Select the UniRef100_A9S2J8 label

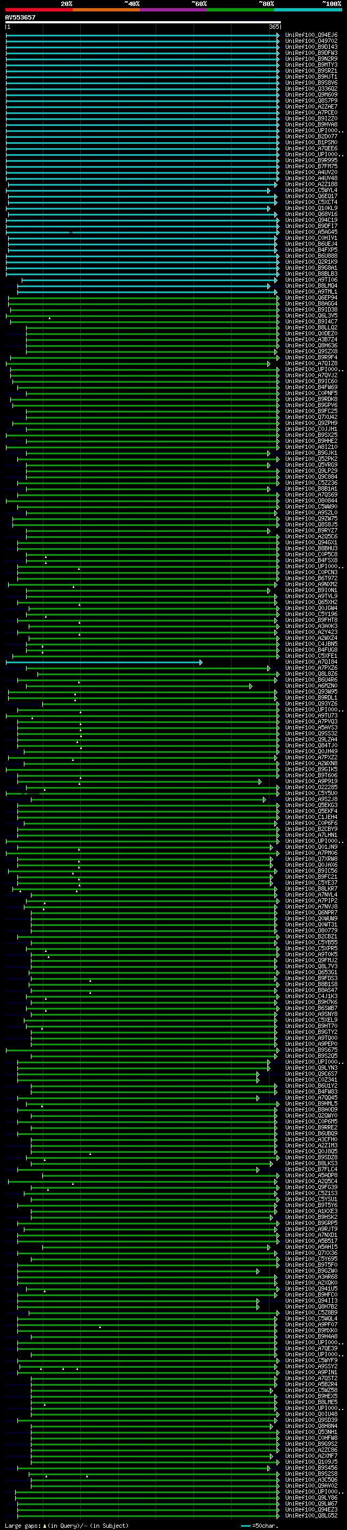(311, 799)
